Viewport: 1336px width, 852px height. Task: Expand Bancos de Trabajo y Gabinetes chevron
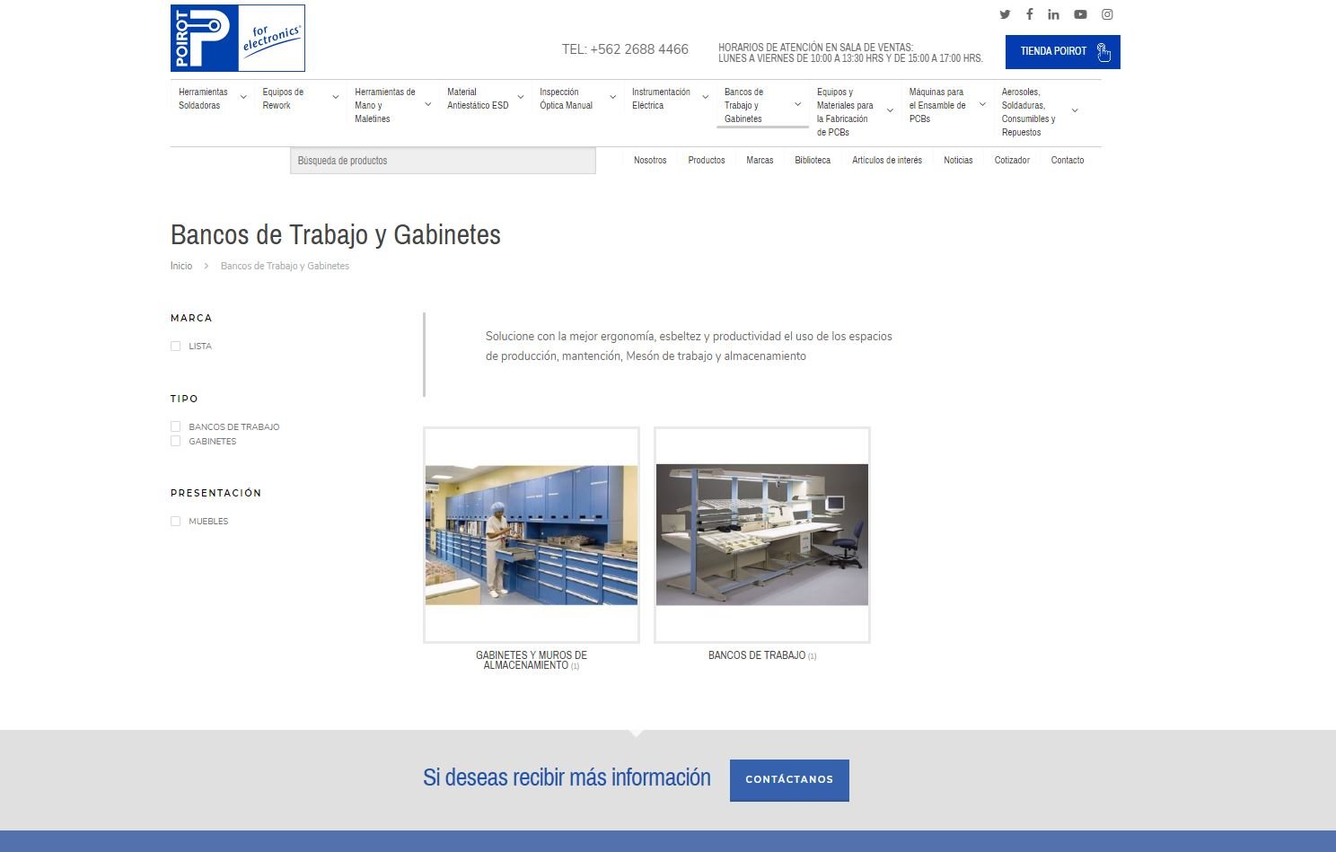click(798, 104)
